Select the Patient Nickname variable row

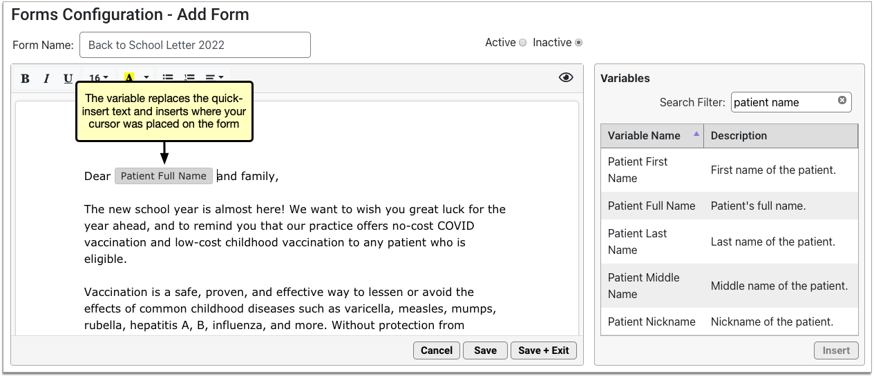point(730,321)
